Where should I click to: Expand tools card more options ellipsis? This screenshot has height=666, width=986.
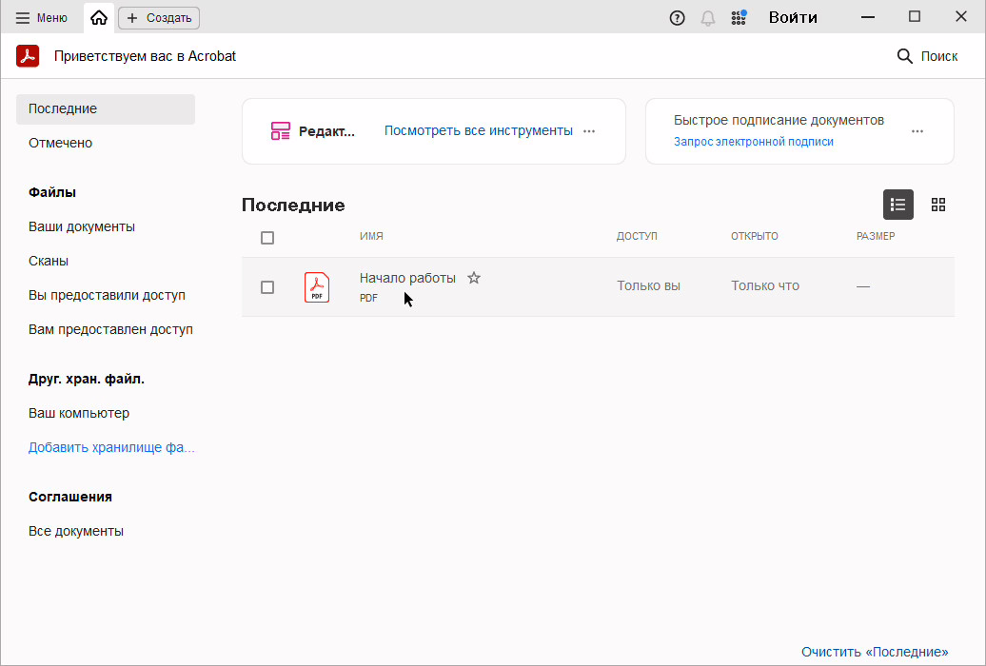[589, 131]
